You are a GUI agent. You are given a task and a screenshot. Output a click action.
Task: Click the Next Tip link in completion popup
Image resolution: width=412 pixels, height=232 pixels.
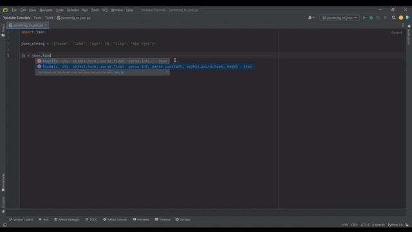point(118,72)
